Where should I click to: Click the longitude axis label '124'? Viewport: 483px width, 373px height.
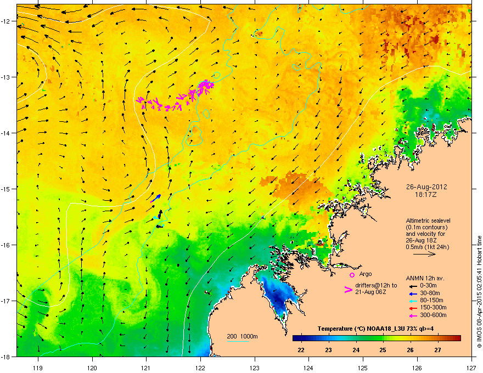click(308, 368)
